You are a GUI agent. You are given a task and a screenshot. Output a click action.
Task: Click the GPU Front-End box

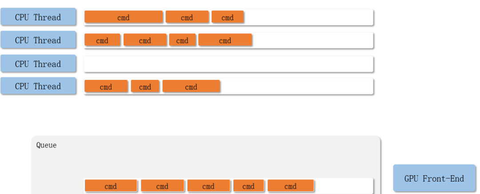coord(434,178)
